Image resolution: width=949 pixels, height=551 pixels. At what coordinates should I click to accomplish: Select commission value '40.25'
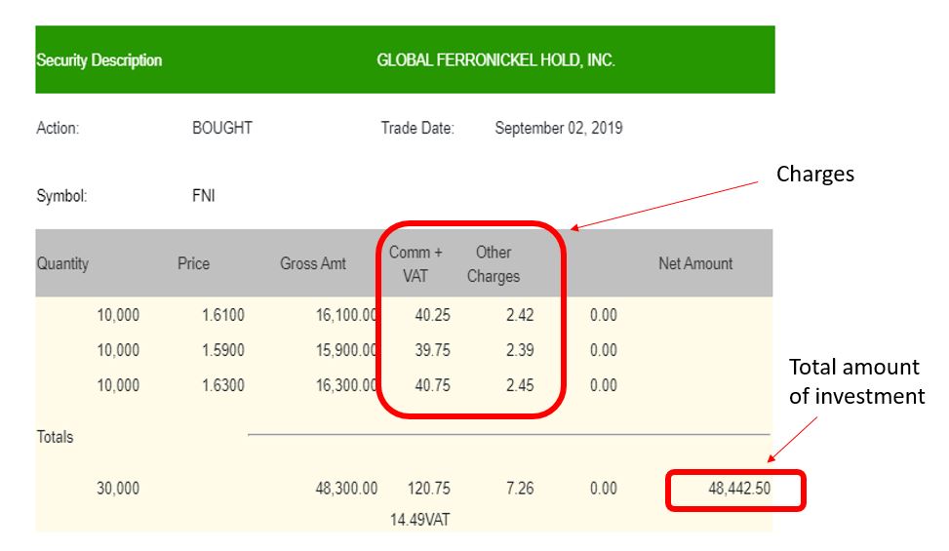point(433,315)
